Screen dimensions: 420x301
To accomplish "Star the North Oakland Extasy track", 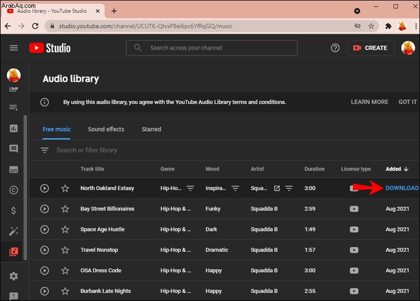I will [x=65, y=188].
